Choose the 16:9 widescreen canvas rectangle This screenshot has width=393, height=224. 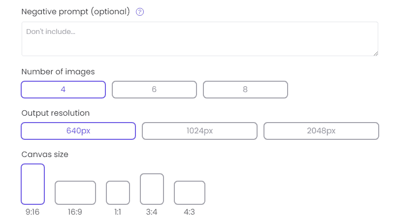pos(75,192)
